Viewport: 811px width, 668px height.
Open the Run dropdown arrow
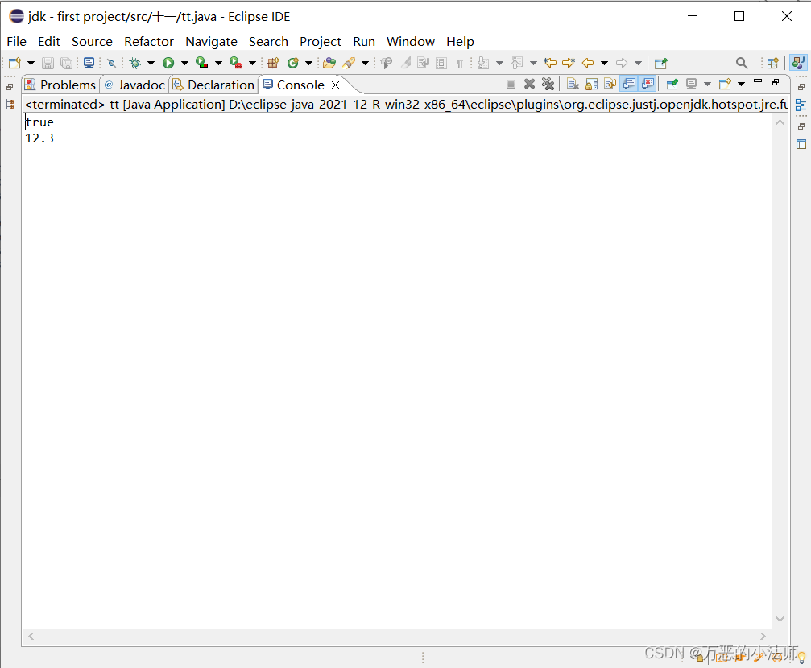click(184, 63)
